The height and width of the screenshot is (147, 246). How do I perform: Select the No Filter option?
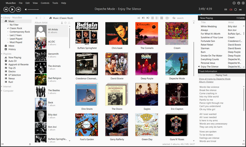(x=14, y=25)
